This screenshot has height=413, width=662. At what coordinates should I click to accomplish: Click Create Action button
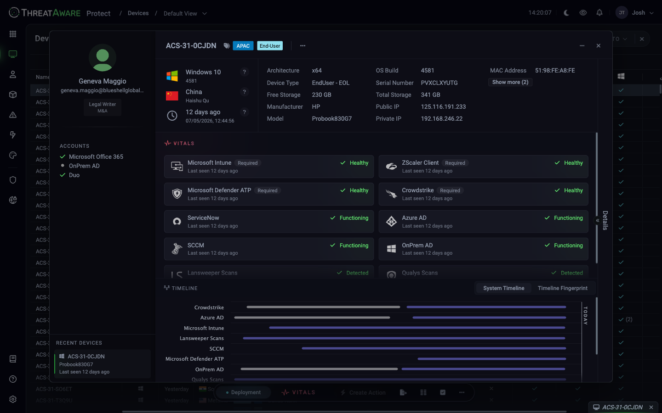(x=363, y=392)
